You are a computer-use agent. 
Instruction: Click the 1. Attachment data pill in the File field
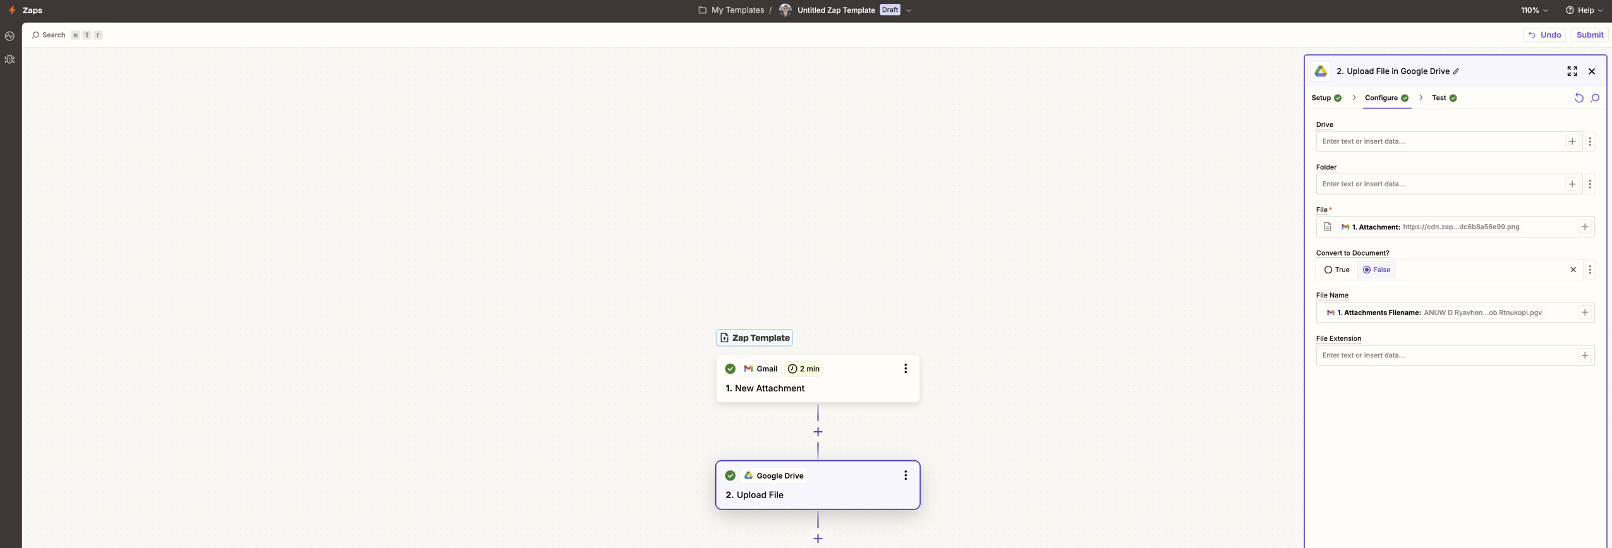tap(1429, 227)
